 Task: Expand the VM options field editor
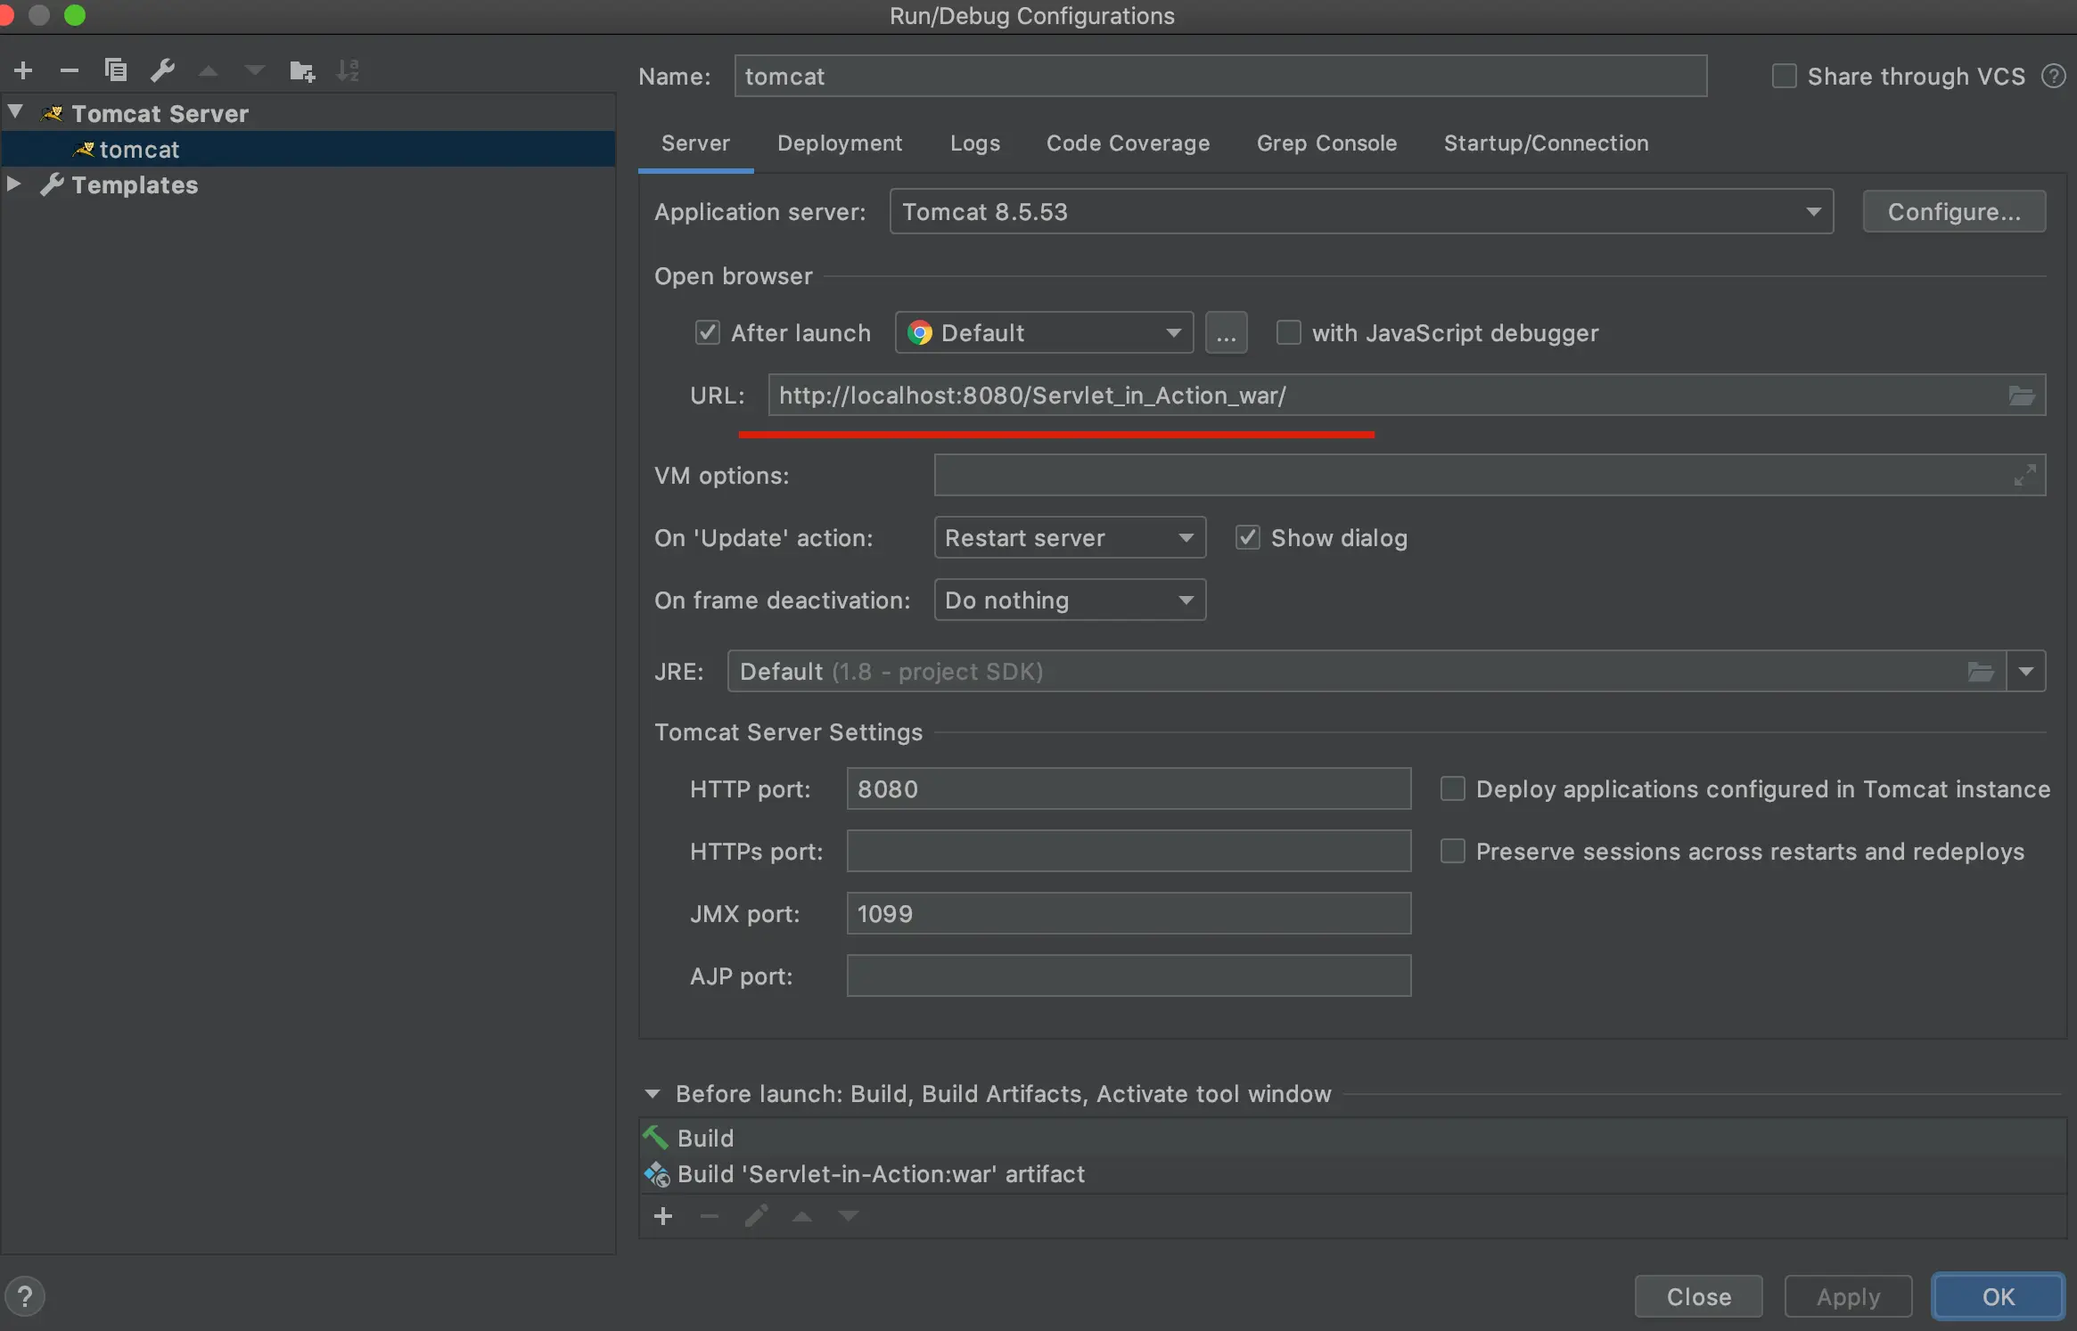pos(2024,475)
